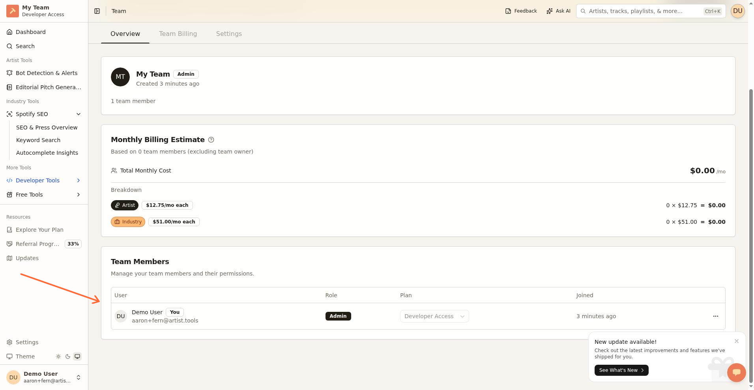Switch to the team Settings tab
The height and width of the screenshot is (390, 754).
click(x=229, y=34)
